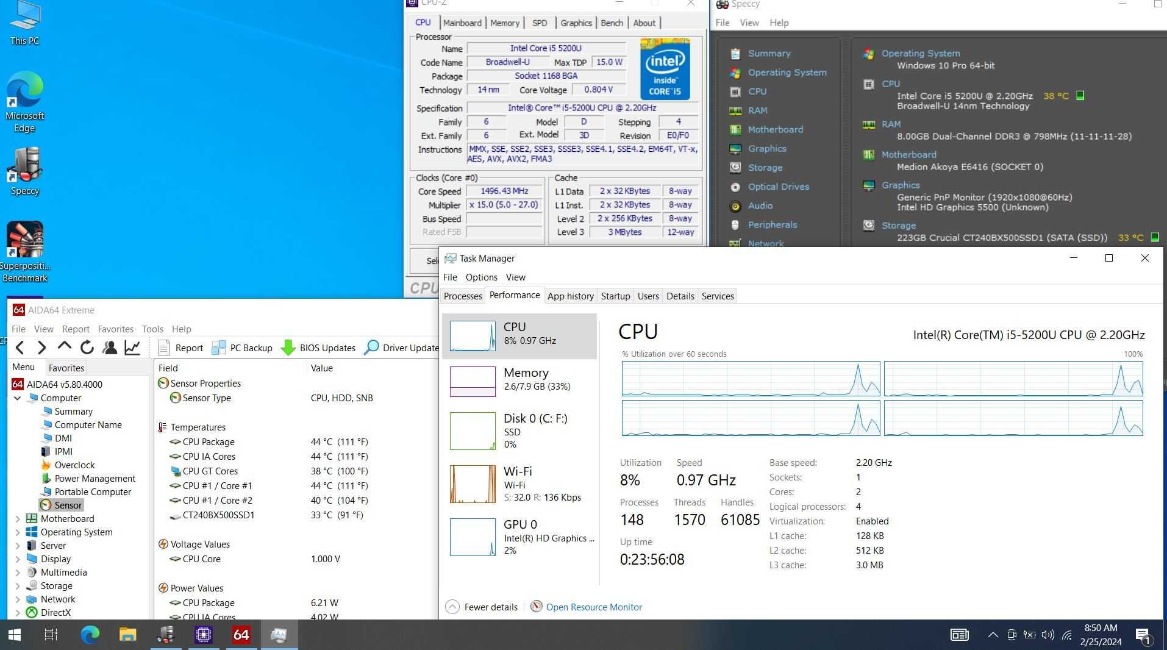The width and height of the screenshot is (1167, 650).
Task: Expand DirectX node in AIDA64 tree
Action: 17,613
